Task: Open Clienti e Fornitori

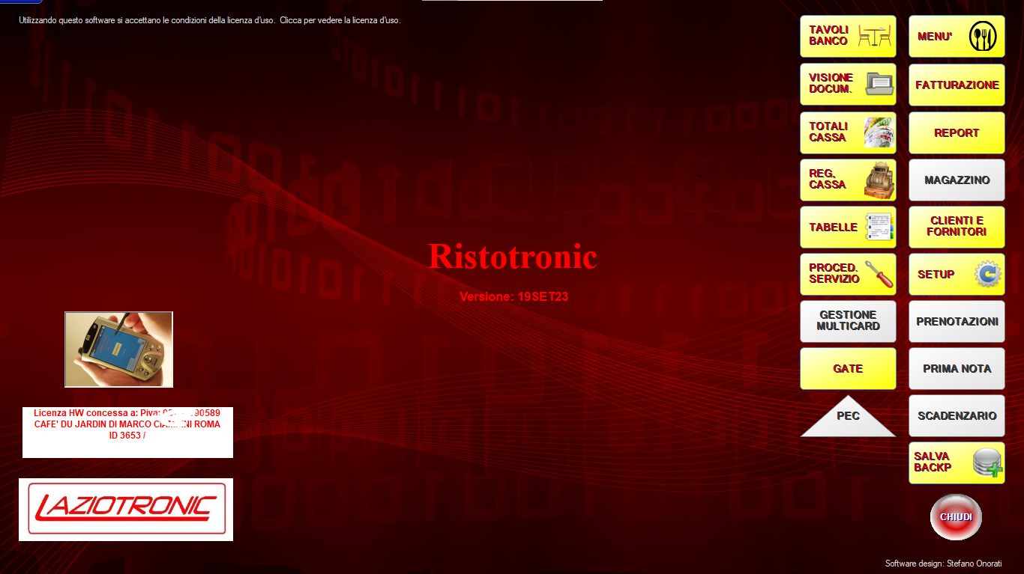Action: tap(957, 227)
